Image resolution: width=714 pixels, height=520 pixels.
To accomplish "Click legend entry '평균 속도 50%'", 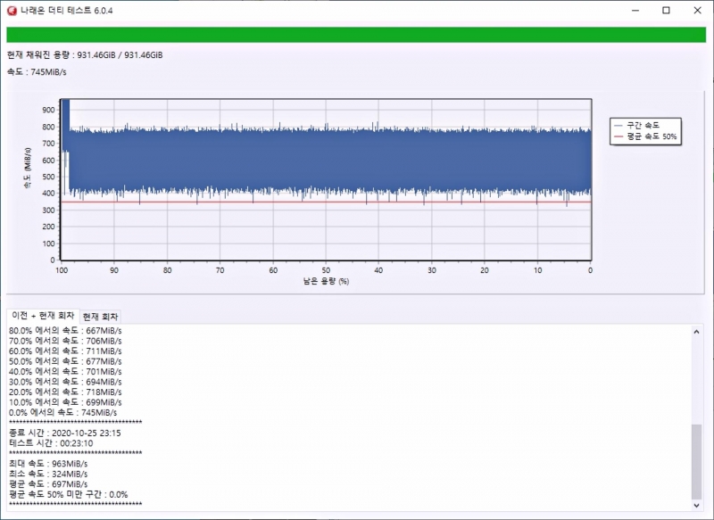I will [x=645, y=136].
